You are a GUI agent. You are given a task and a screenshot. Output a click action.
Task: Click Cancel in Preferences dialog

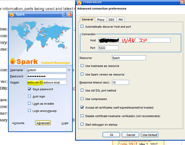coord(131,135)
